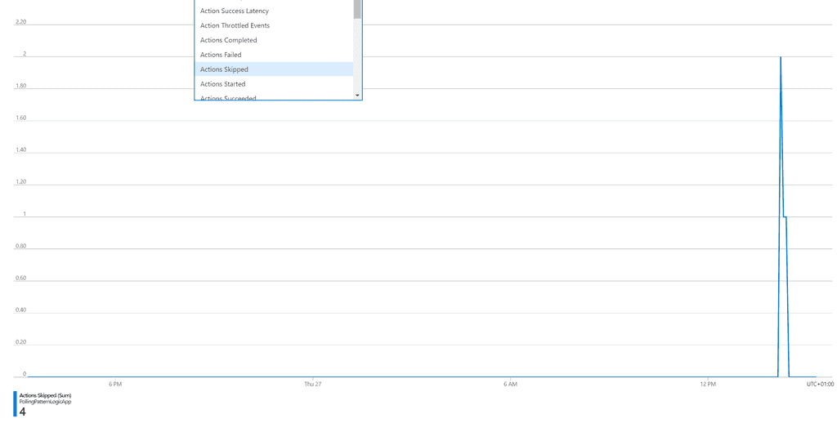
Task: Click the 6 PM time axis label
Action: [x=115, y=384]
